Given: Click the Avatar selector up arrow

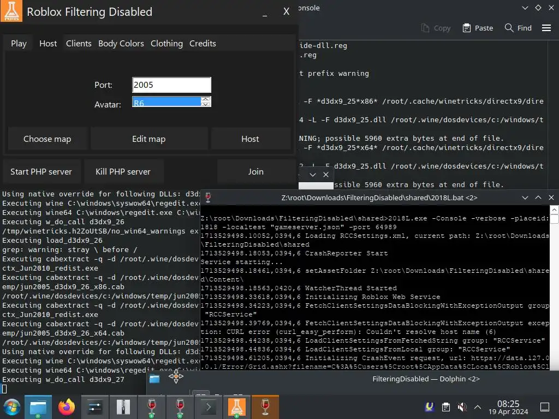Looking at the screenshot, I should coord(206,99).
